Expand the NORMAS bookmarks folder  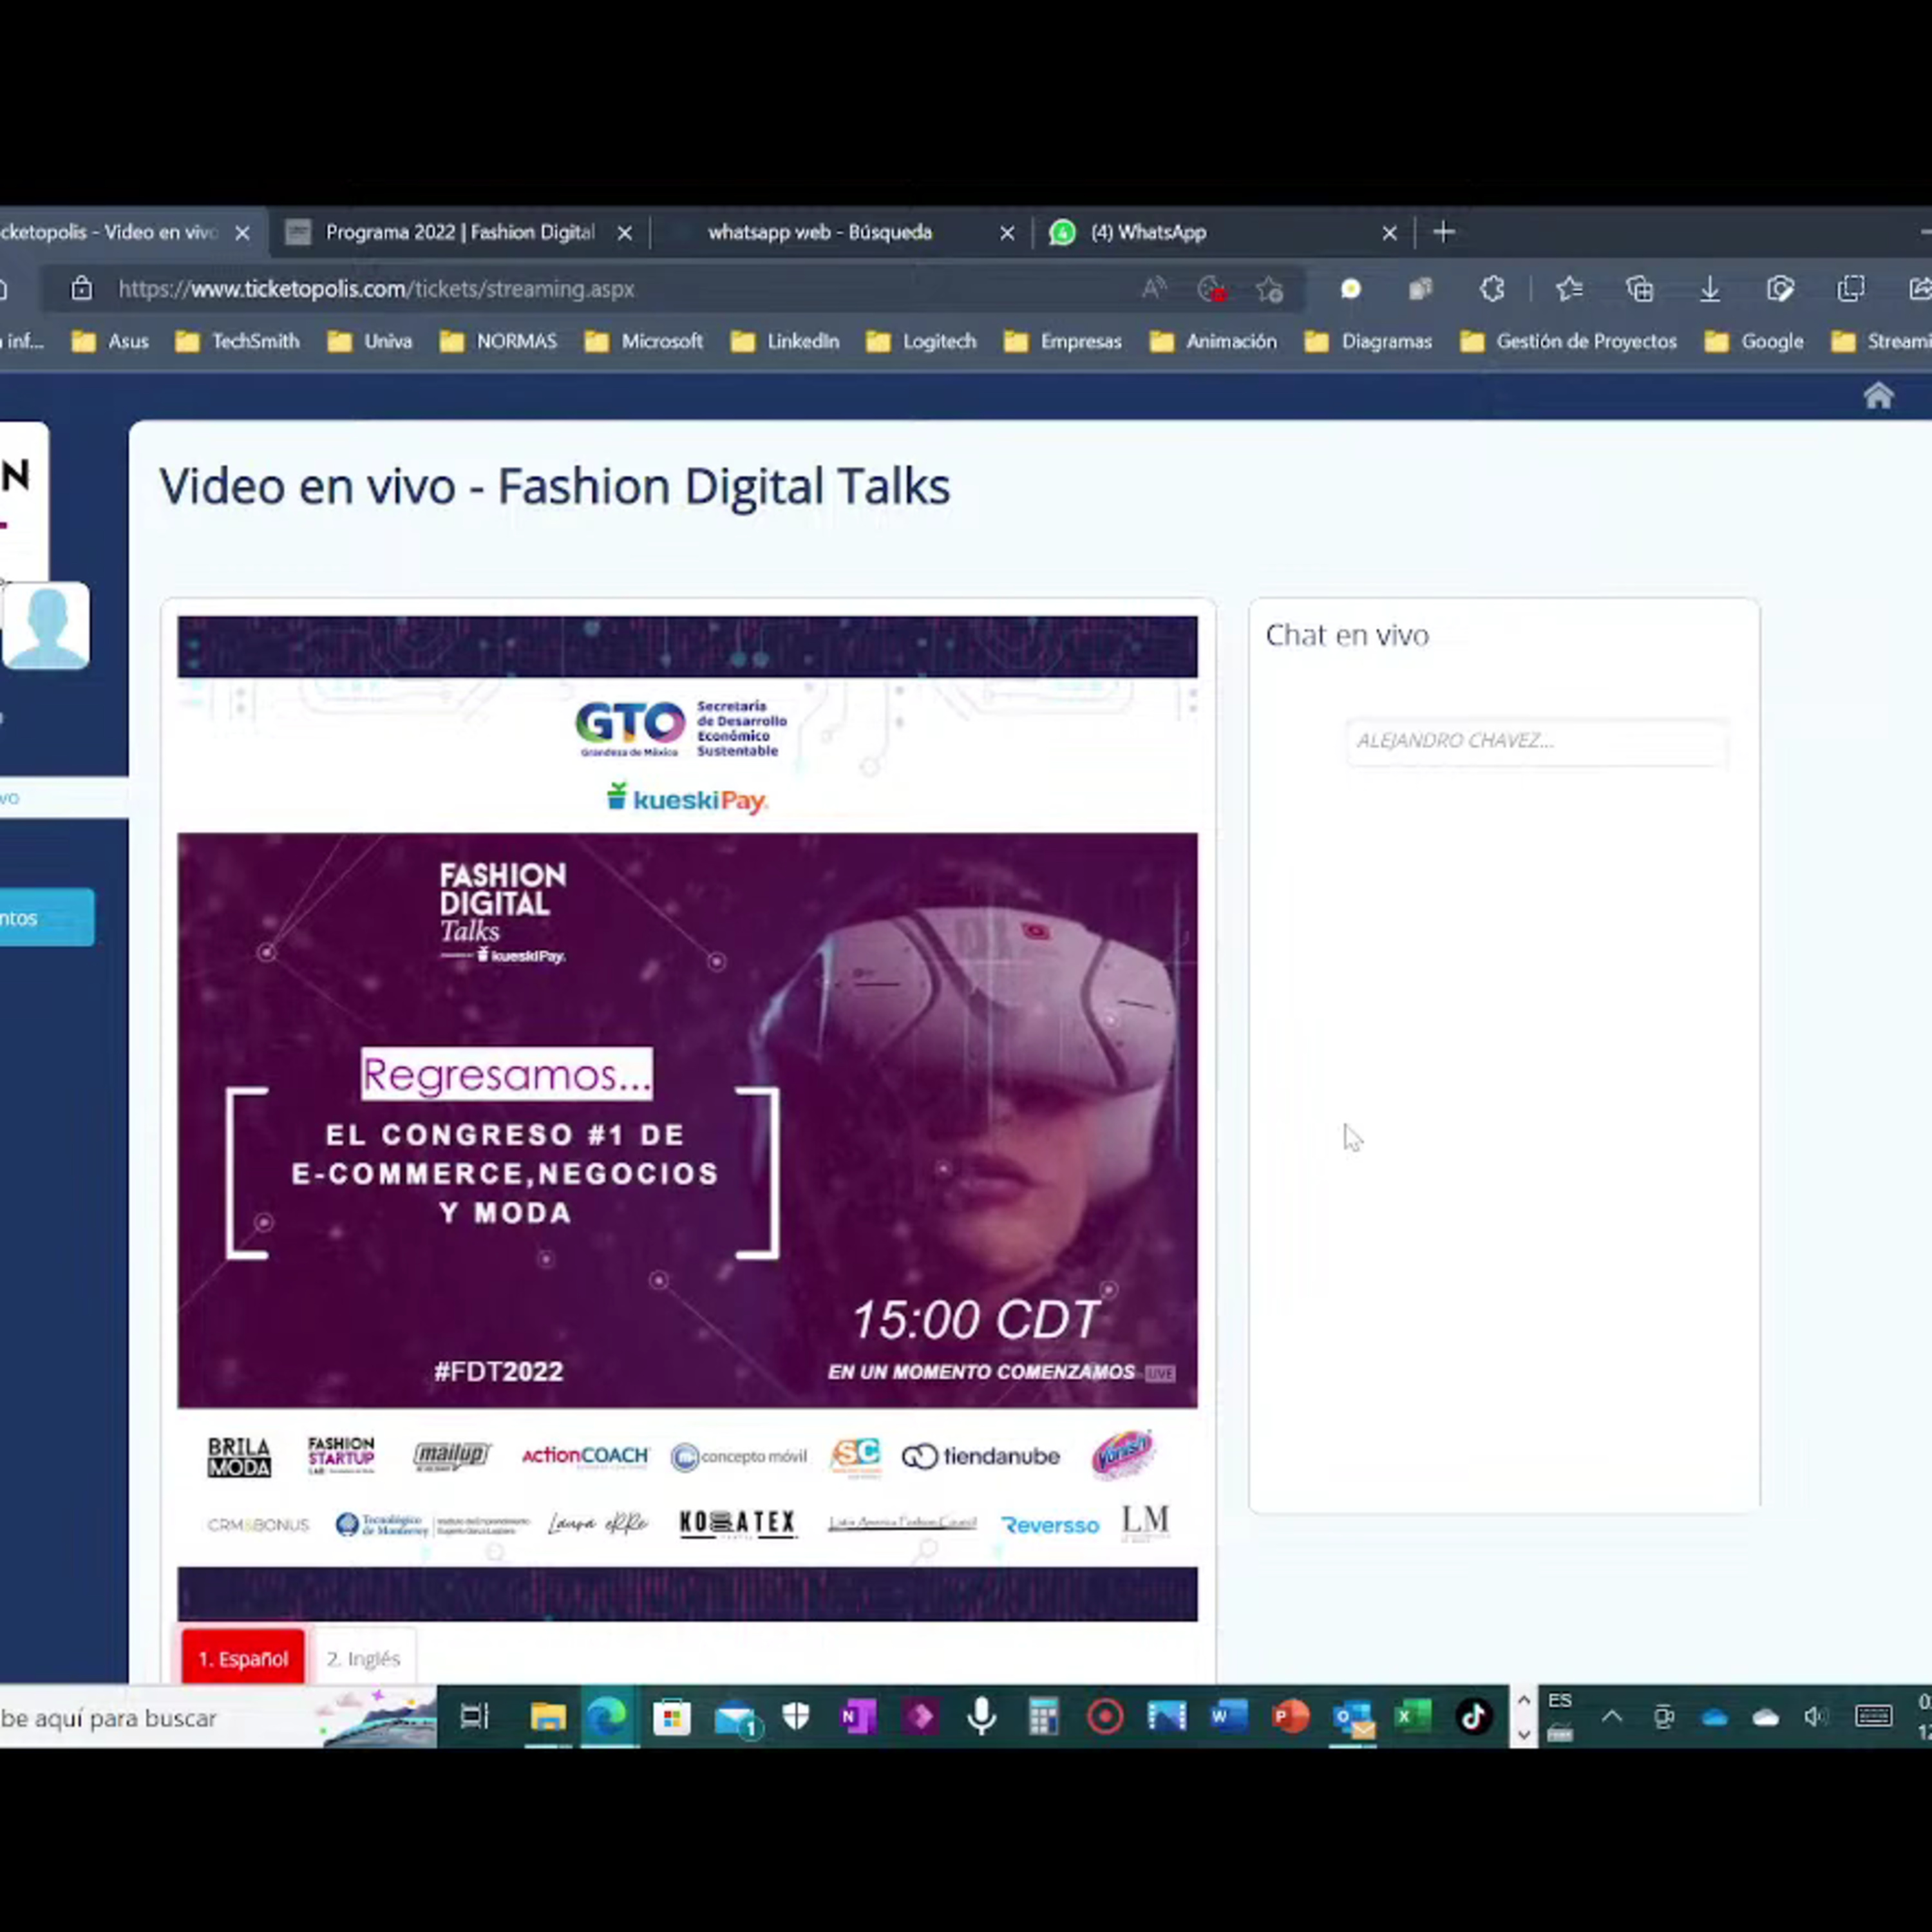coord(498,341)
